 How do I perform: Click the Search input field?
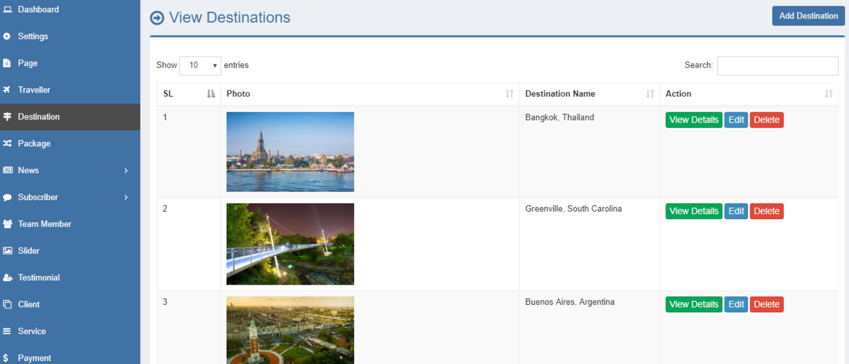(x=777, y=66)
